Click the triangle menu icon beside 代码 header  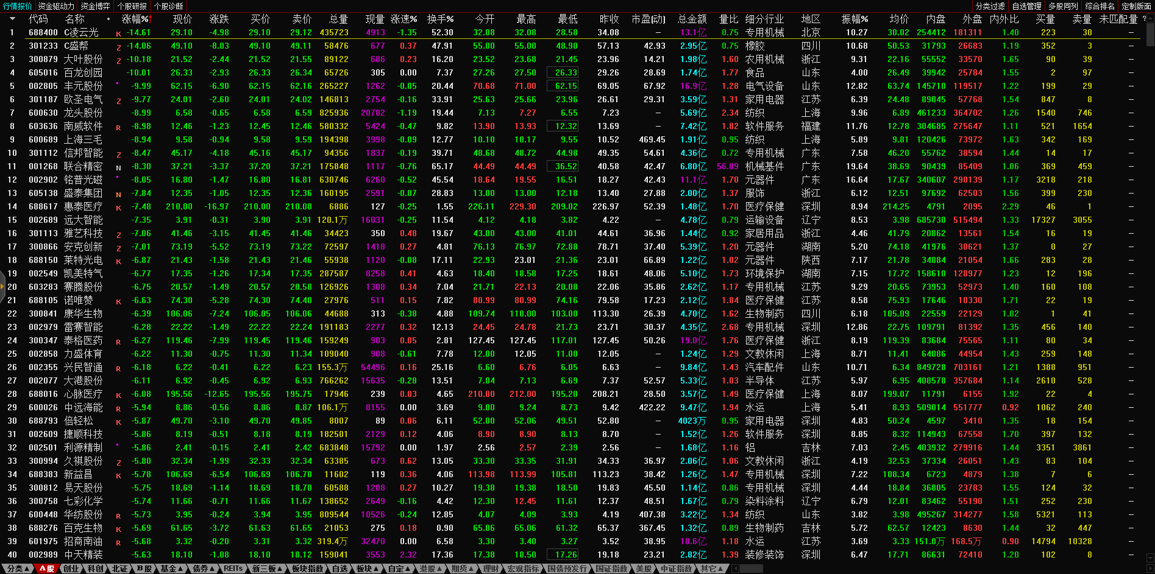(x=12, y=19)
